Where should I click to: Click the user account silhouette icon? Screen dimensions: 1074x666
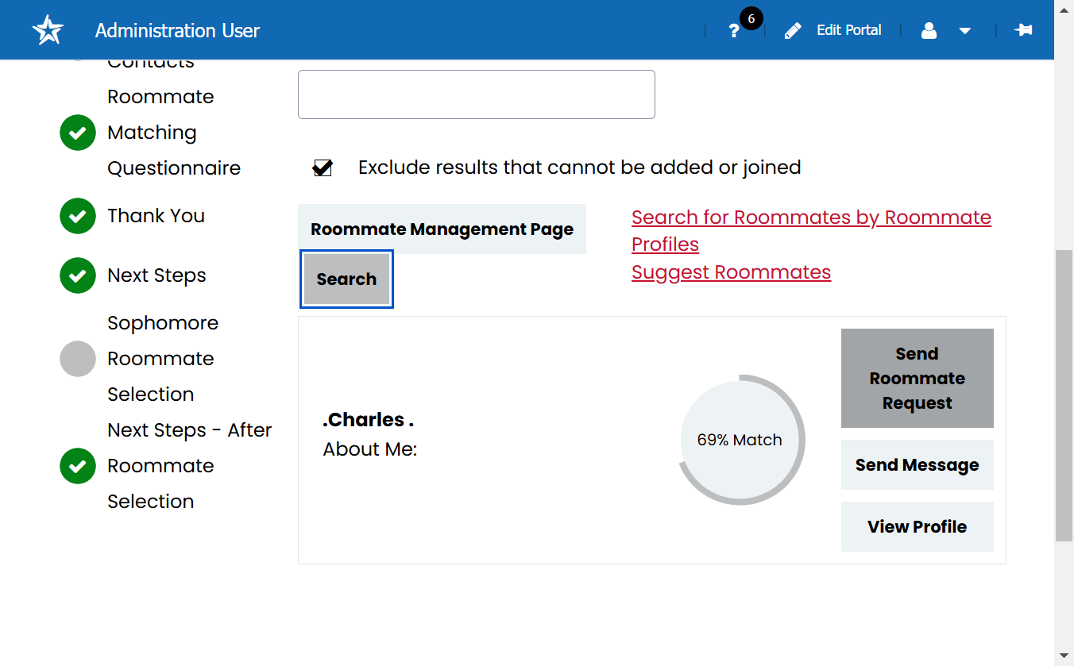929,31
